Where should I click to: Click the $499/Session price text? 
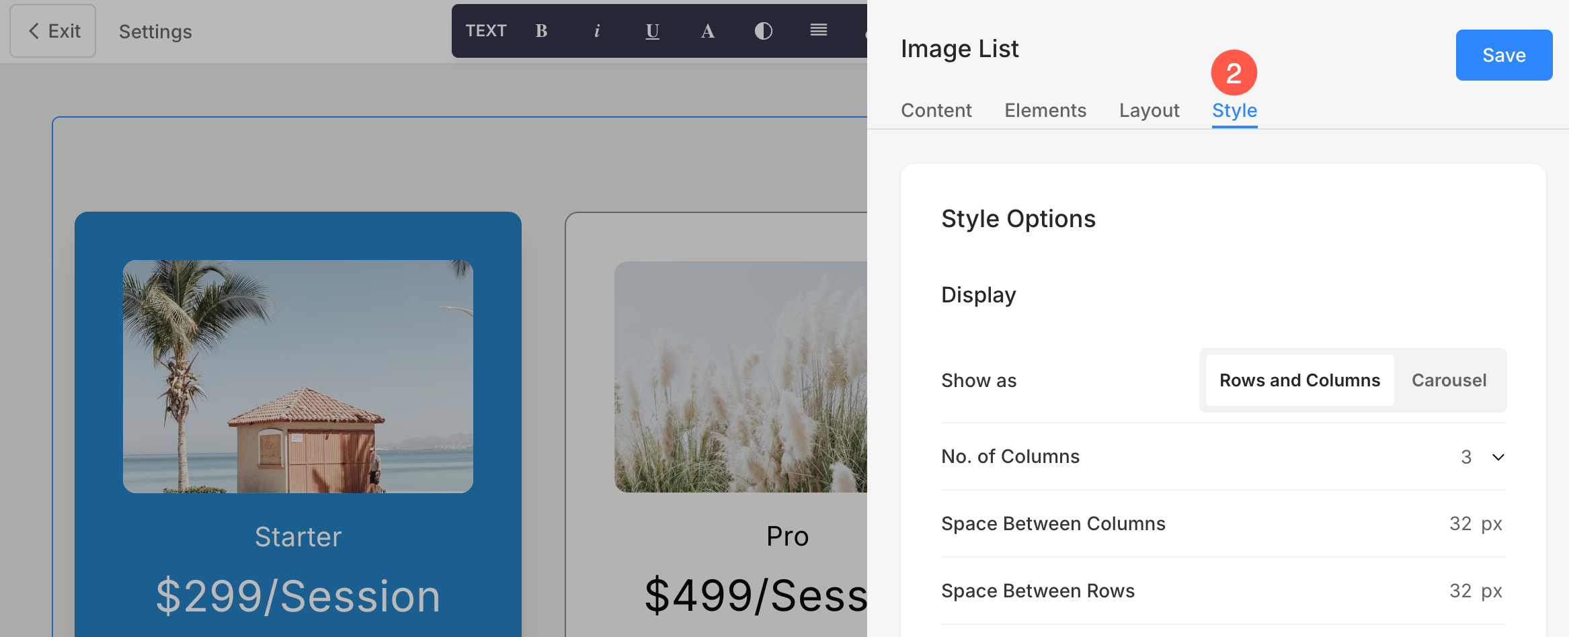pyautogui.click(x=756, y=596)
